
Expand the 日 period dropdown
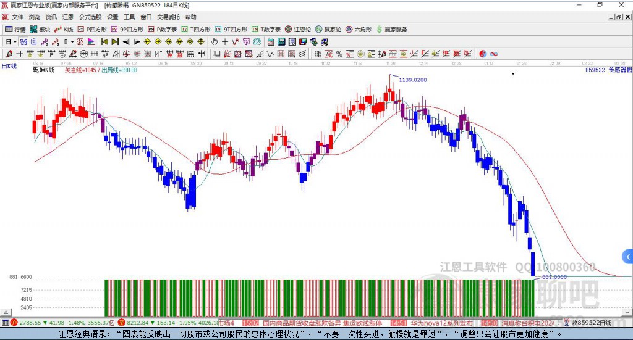pyautogui.click(x=15, y=42)
